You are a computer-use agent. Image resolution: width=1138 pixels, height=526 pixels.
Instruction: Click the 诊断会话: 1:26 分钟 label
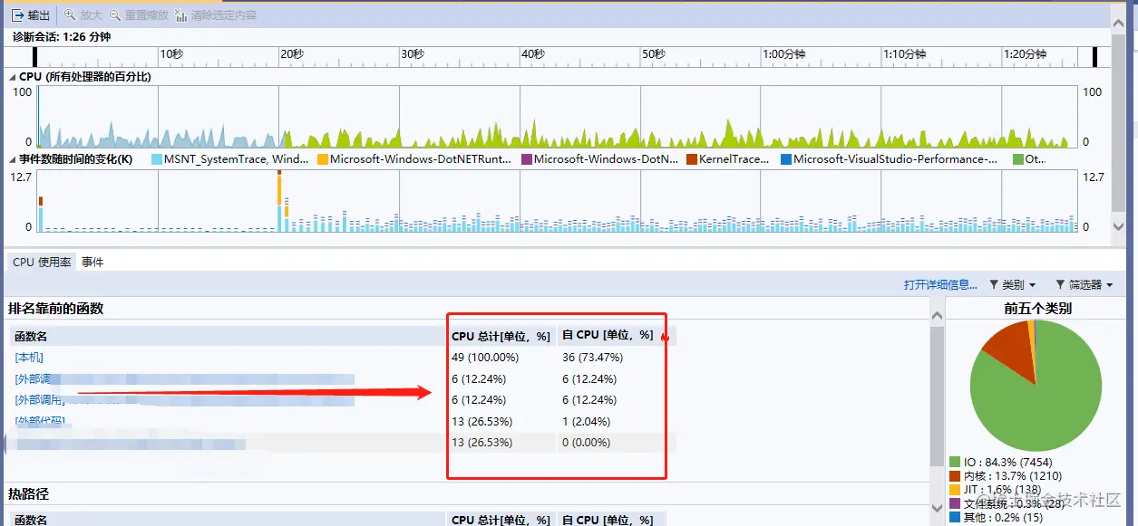point(62,36)
